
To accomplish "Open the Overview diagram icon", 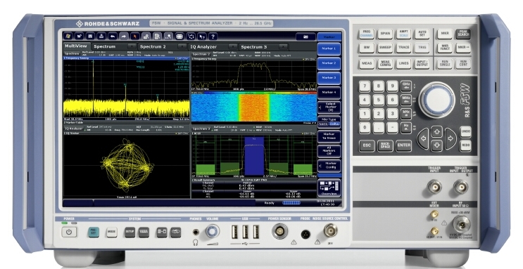I will pyautogui.click(x=329, y=188).
